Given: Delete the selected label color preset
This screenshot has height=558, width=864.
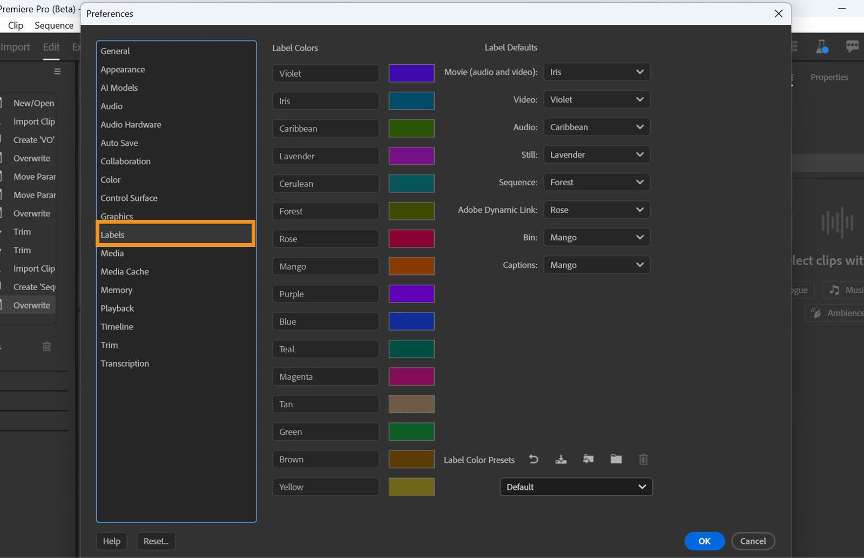Looking at the screenshot, I should pos(643,459).
